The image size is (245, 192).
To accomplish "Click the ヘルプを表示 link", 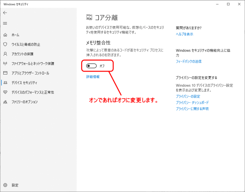I will coord(185,34).
